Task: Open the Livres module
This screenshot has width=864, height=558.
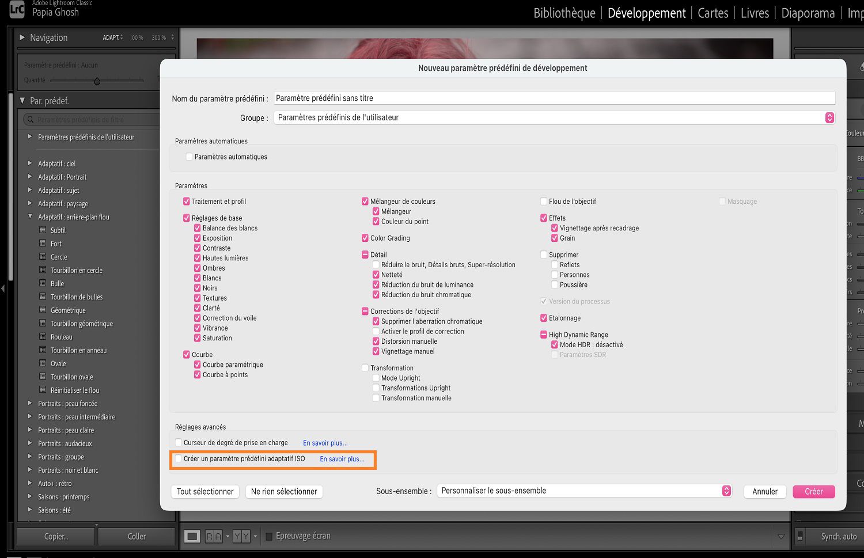Action: coord(755,13)
